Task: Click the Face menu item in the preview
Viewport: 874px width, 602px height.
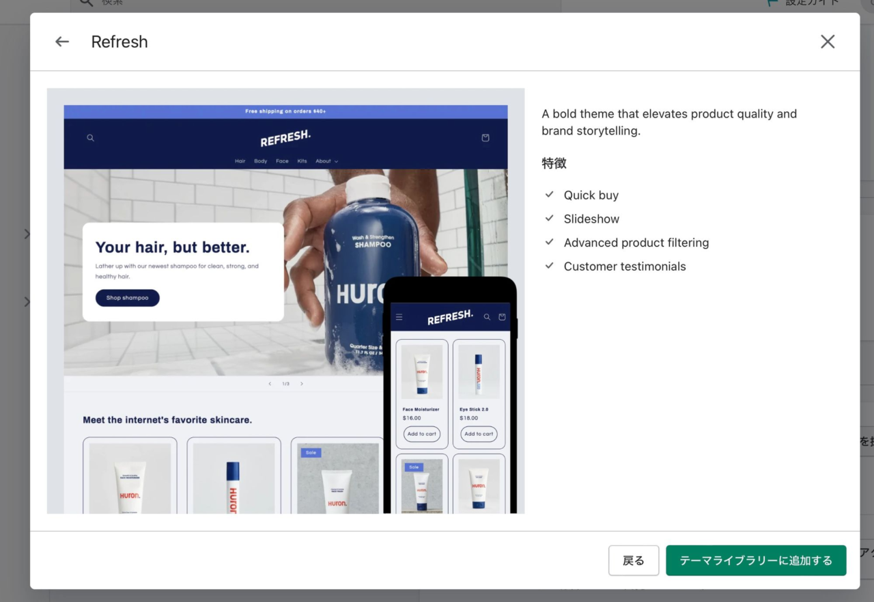Action: pyautogui.click(x=282, y=161)
